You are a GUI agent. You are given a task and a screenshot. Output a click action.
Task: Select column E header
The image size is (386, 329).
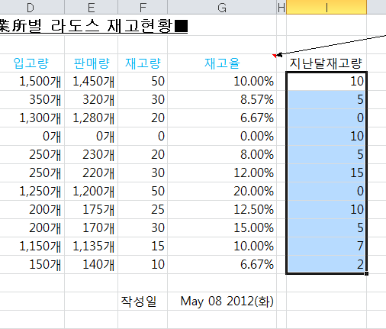(92, 7)
